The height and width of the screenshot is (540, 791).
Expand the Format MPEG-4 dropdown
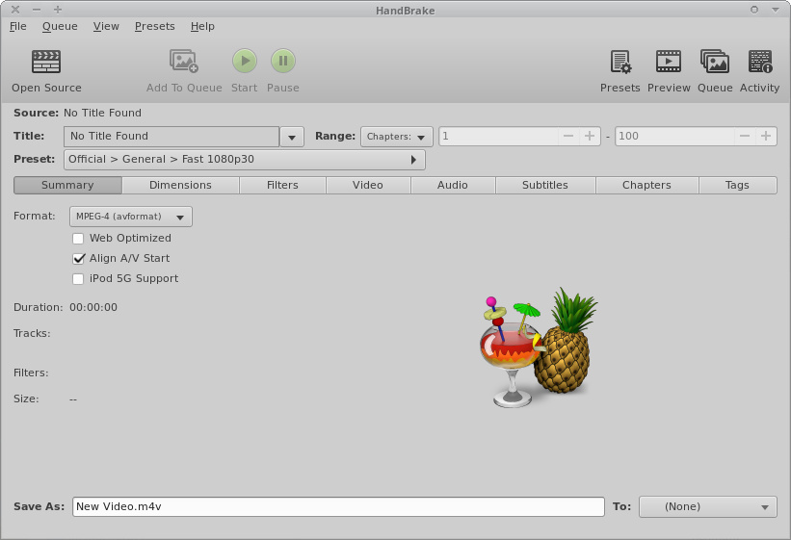131,217
